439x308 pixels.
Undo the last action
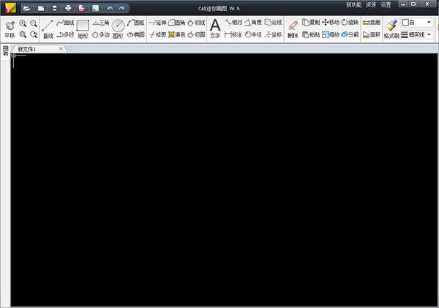pyautogui.click(x=110, y=8)
